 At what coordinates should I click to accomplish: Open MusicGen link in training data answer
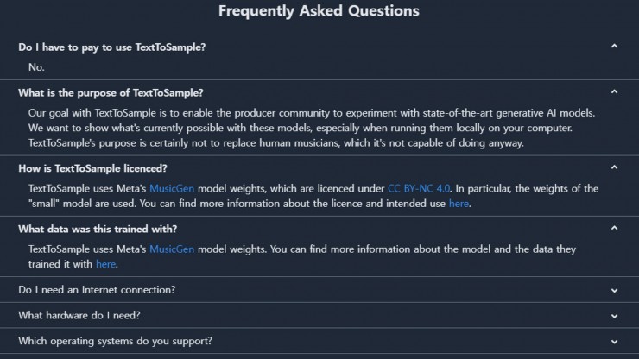click(172, 249)
